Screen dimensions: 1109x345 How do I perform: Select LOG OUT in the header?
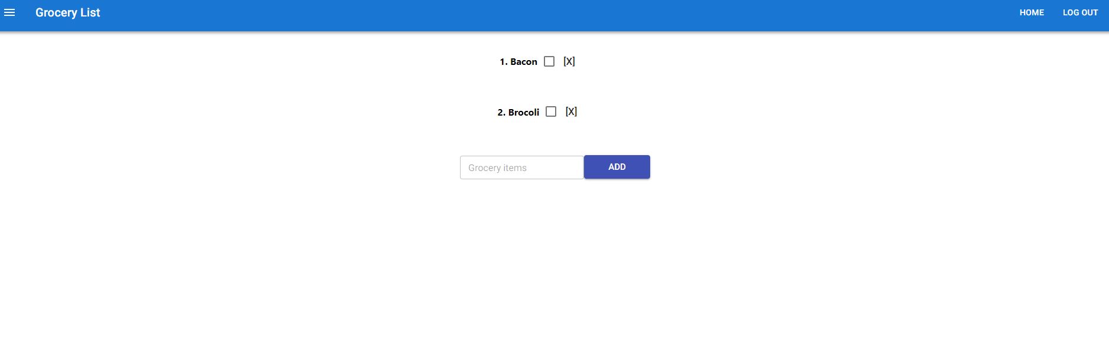pos(1080,12)
